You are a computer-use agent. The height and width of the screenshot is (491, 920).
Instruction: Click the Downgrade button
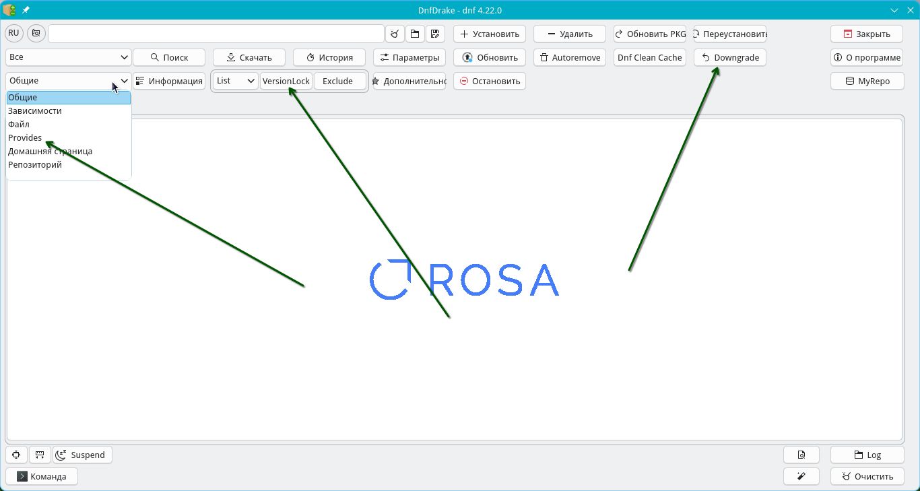coord(730,57)
